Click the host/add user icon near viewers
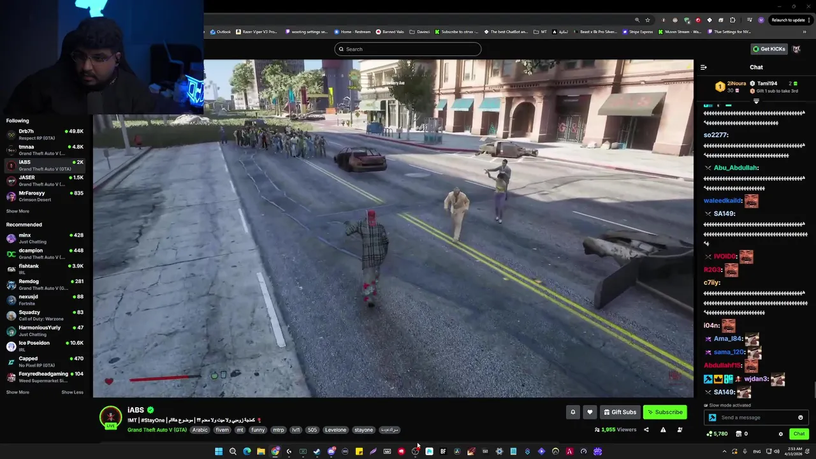Screen dimensions: 816x459 680,430
